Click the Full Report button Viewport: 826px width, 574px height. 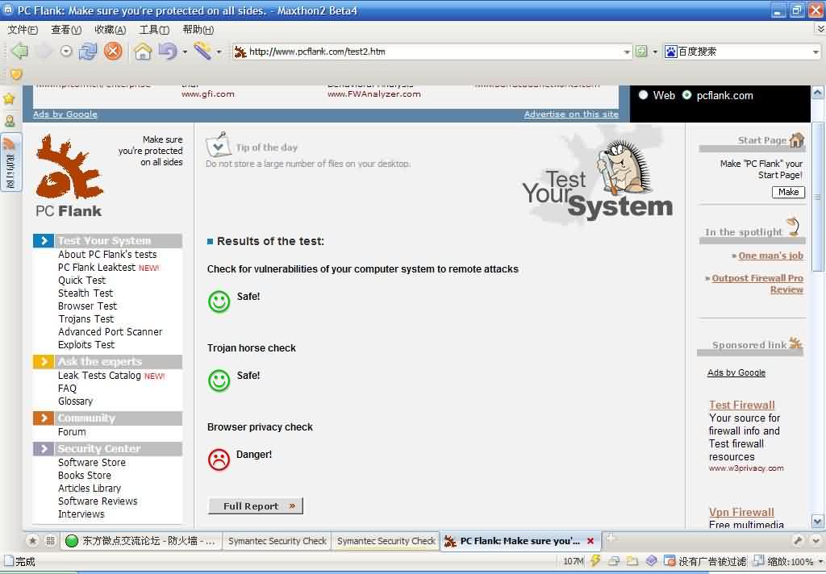click(256, 506)
